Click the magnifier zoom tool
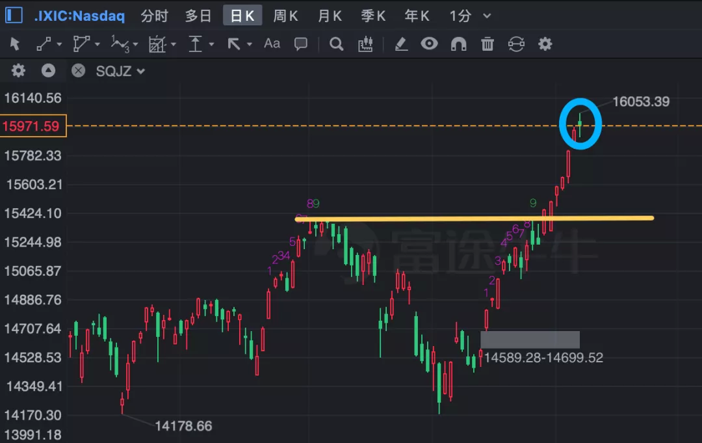The width and height of the screenshot is (702, 443). (x=336, y=44)
